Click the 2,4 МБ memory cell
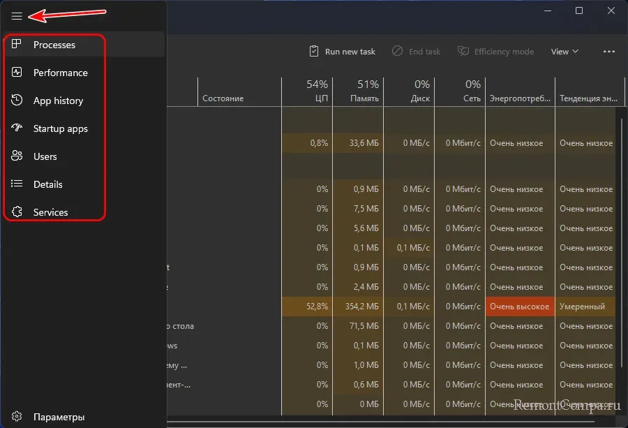The image size is (628, 428). click(x=358, y=287)
